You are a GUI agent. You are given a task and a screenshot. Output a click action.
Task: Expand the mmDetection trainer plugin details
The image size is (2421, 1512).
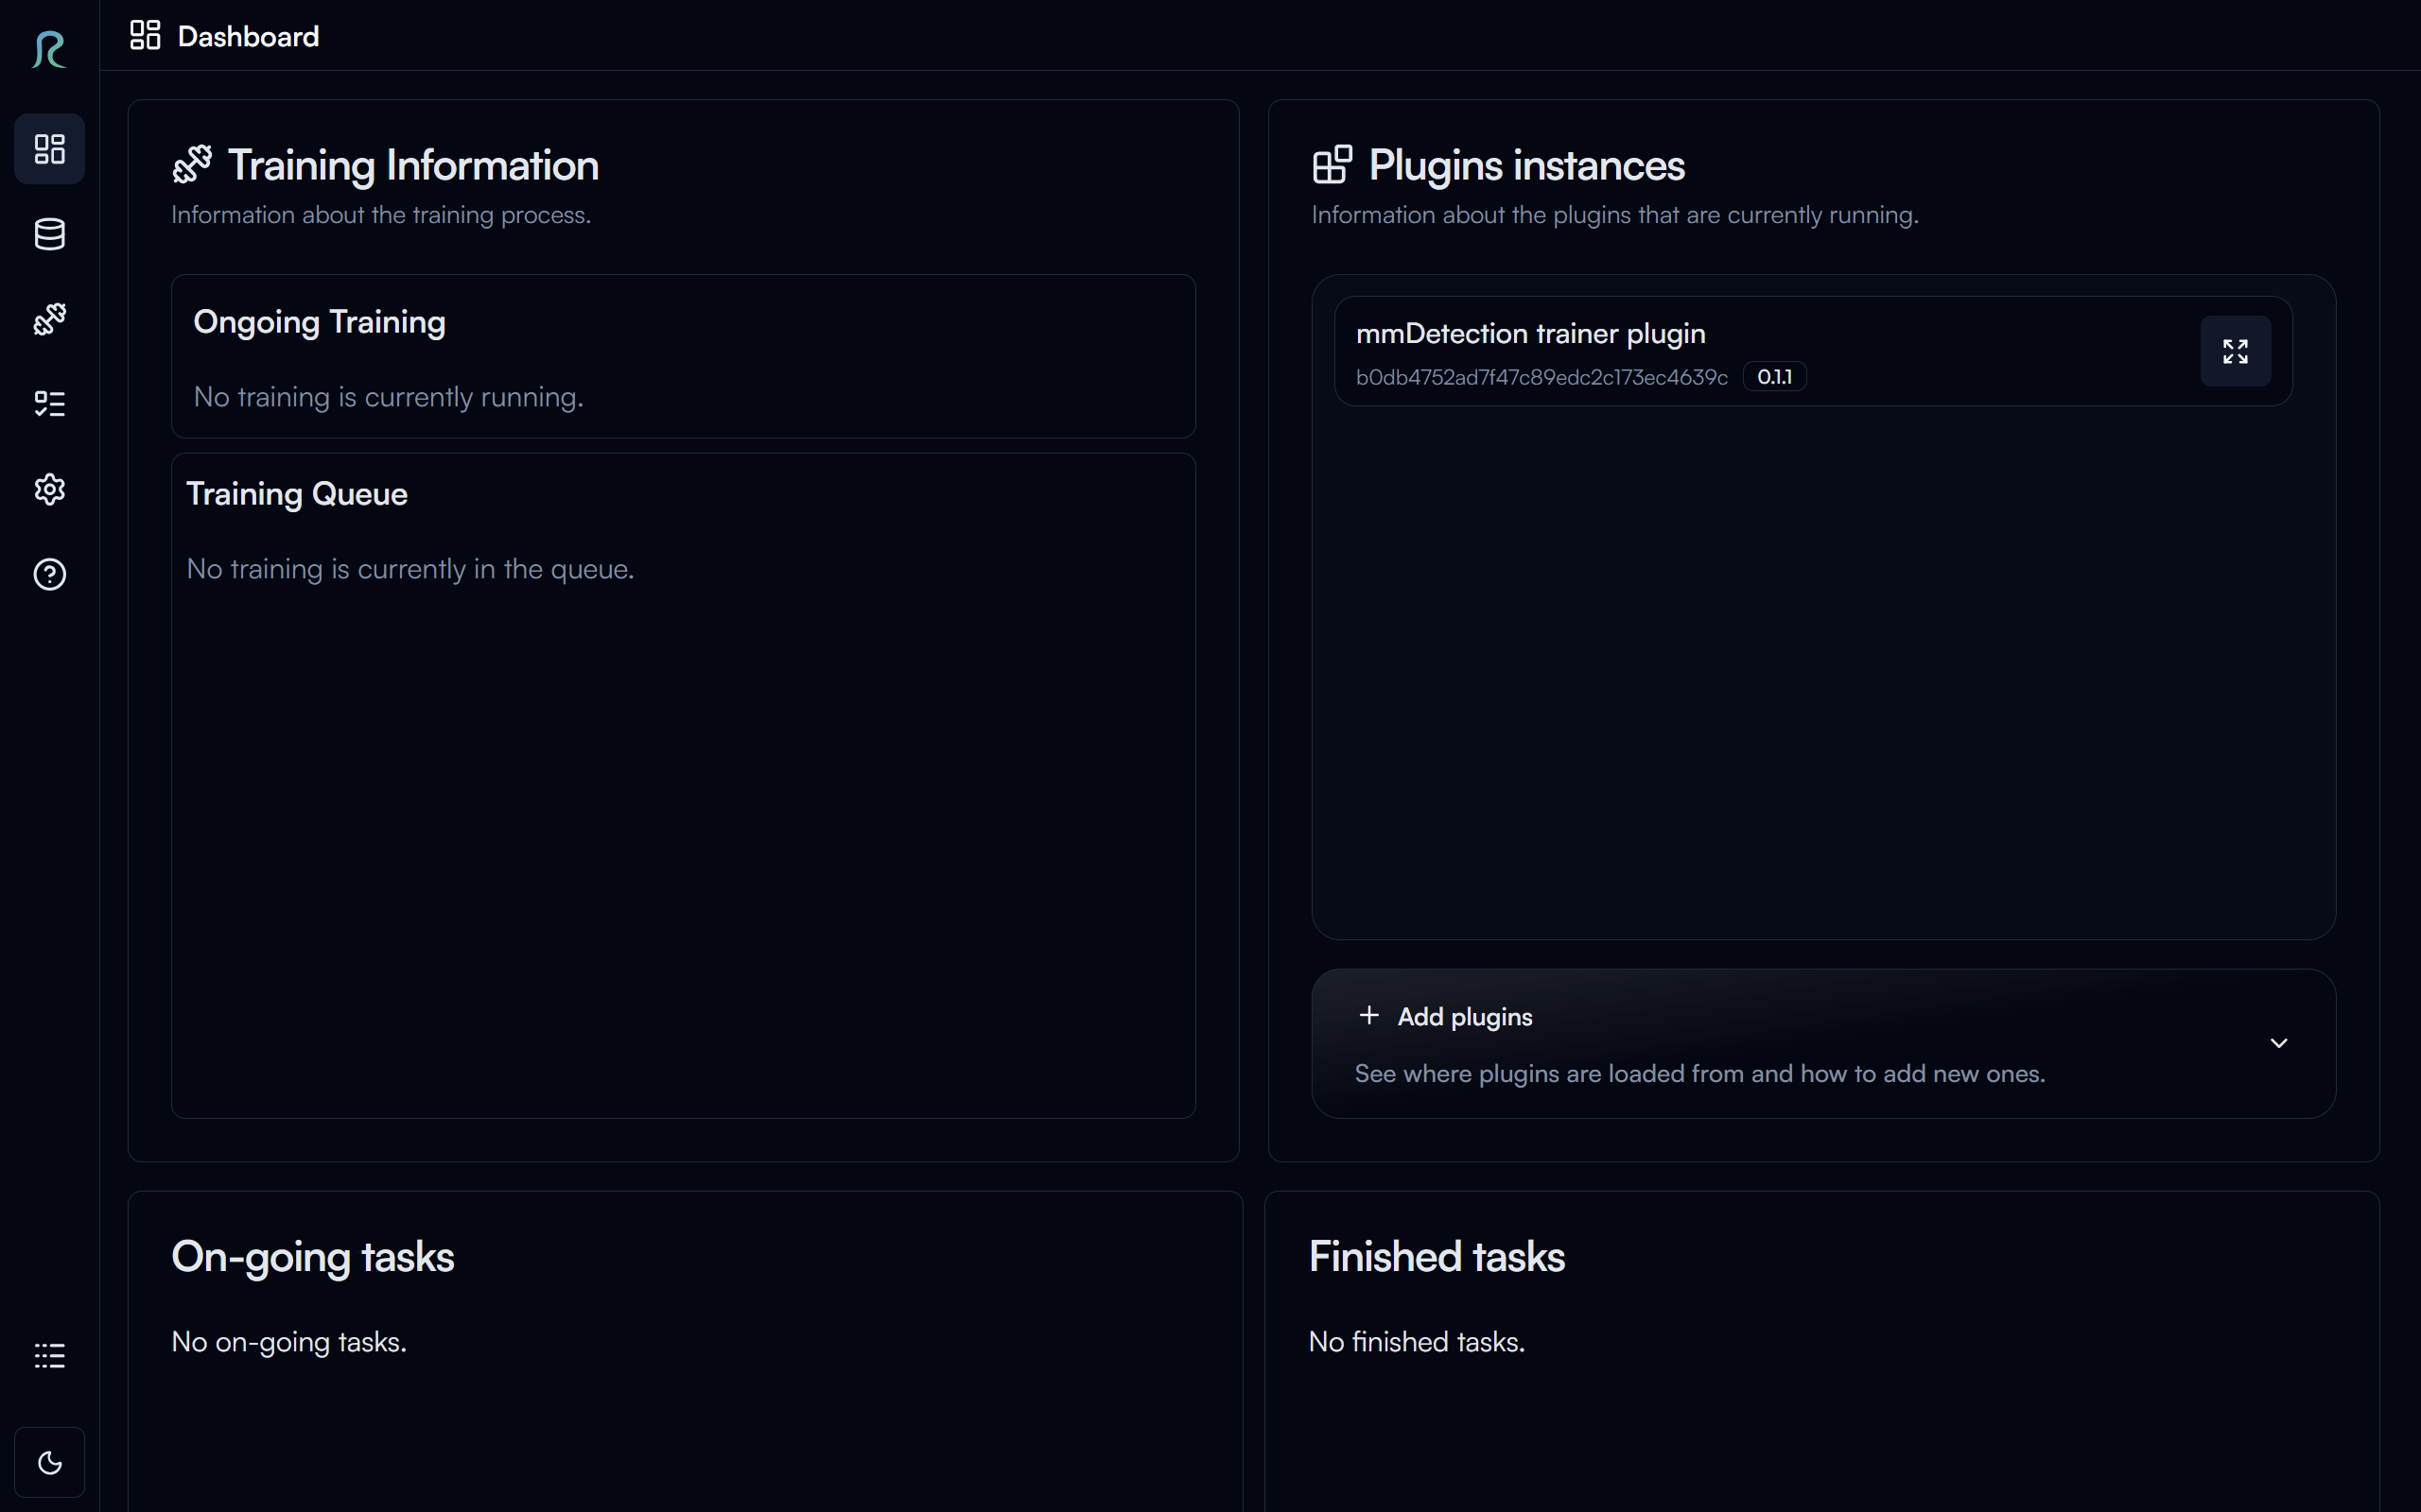(x=2235, y=351)
